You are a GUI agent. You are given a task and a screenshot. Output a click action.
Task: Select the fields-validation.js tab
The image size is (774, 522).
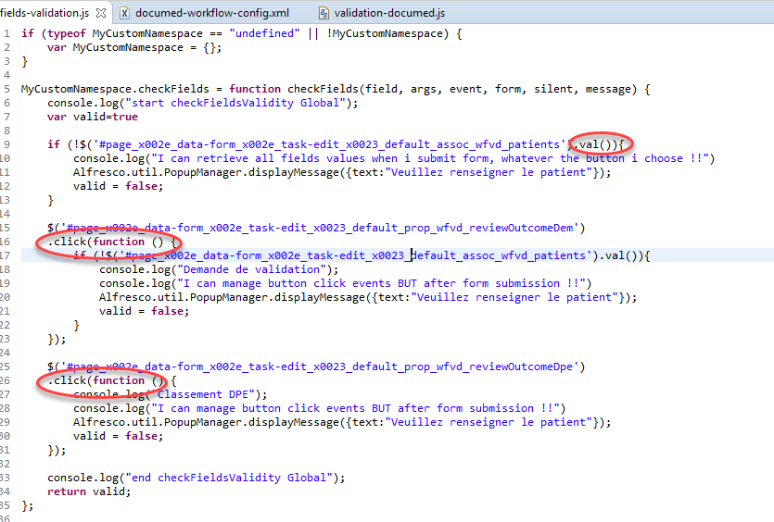click(44, 13)
